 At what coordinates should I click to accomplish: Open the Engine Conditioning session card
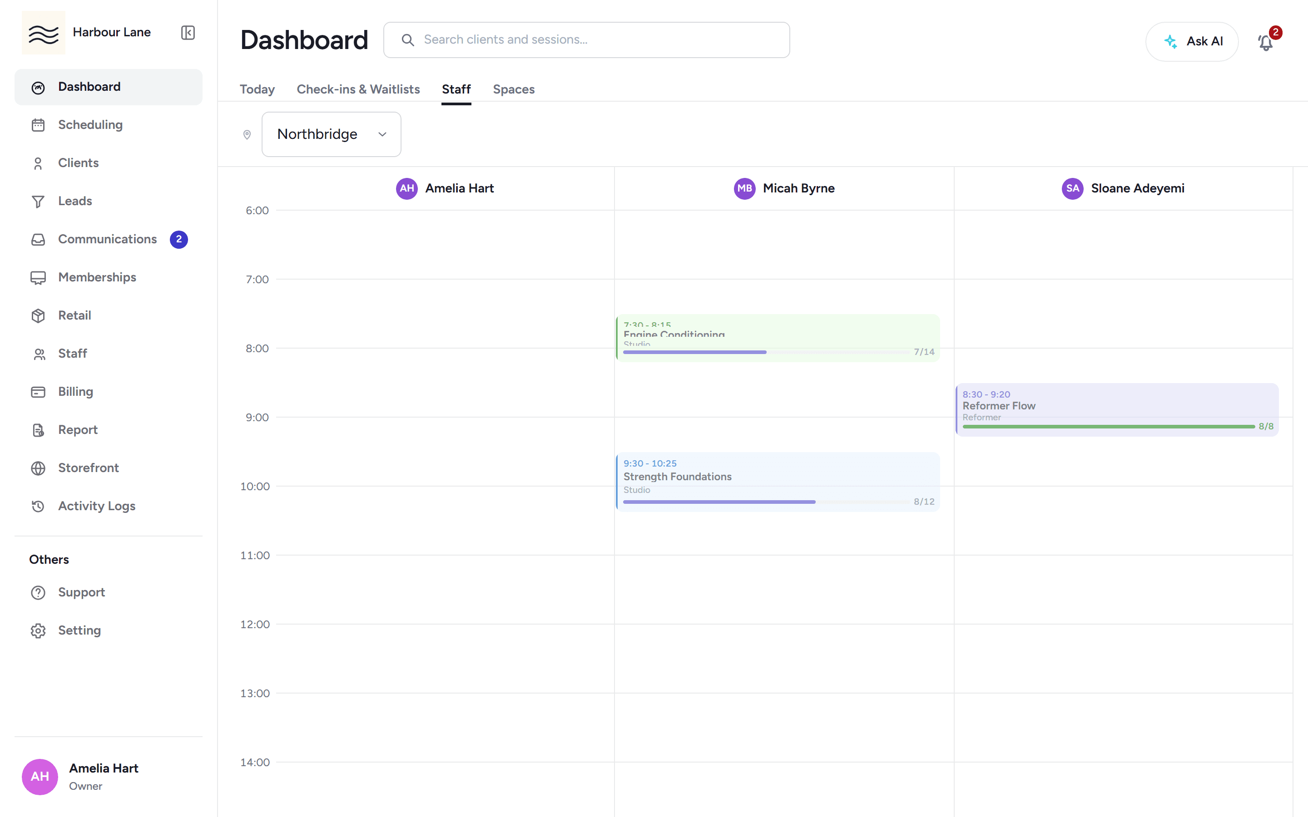777,338
